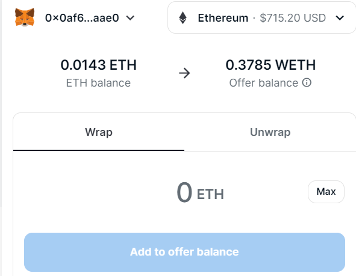This screenshot has height=276, width=356.
Task: Click the ETH amount input field
Action: pyautogui.click(x=184, y=192)
